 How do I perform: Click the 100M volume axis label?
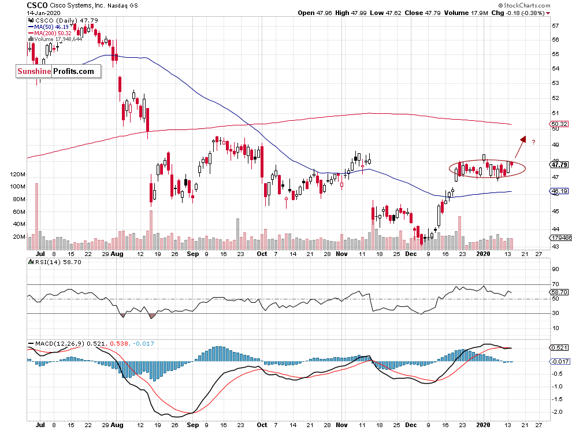click(17, 187)
